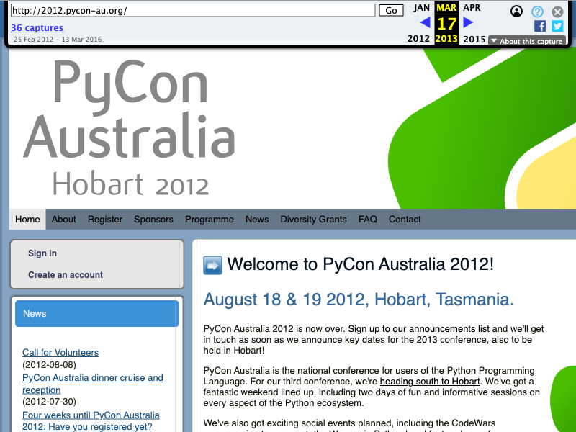Viewport: 576px width, 432px height.
Task: Open the Contact navigation item
Action: click(x=405, y=220)
